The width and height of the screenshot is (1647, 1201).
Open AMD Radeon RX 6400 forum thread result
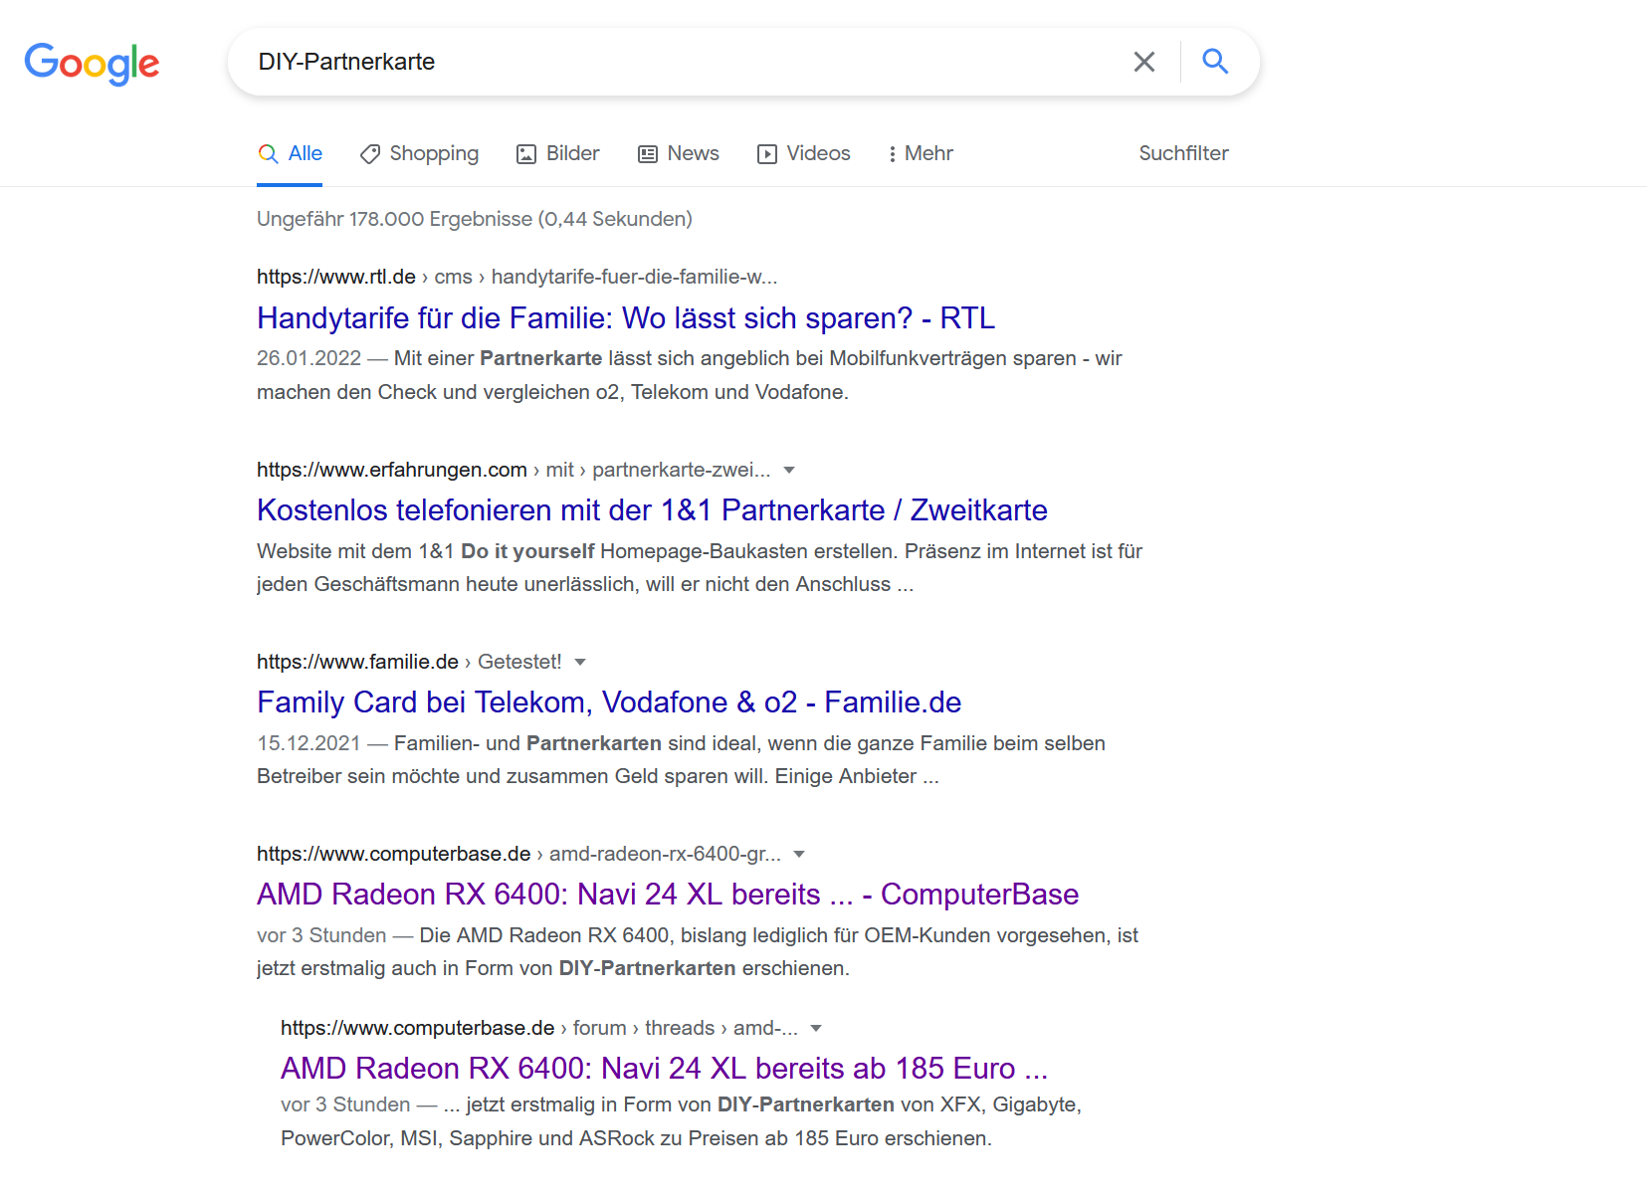click(665, 1068)
